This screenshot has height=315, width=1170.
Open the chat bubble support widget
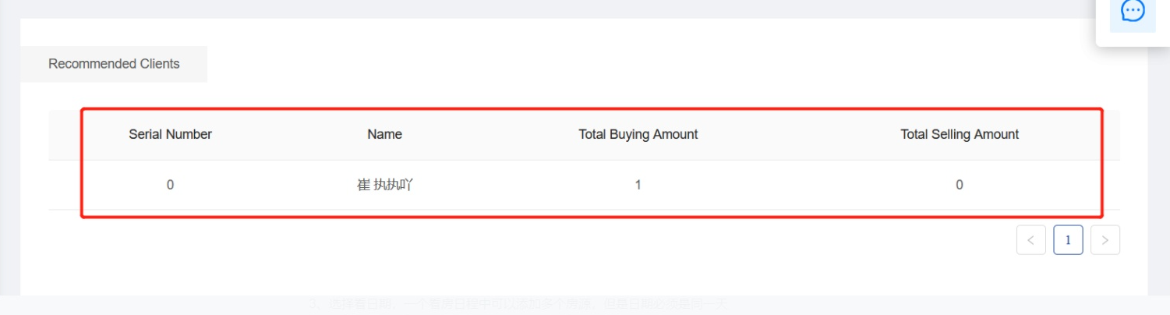(x=1133, y=12)
